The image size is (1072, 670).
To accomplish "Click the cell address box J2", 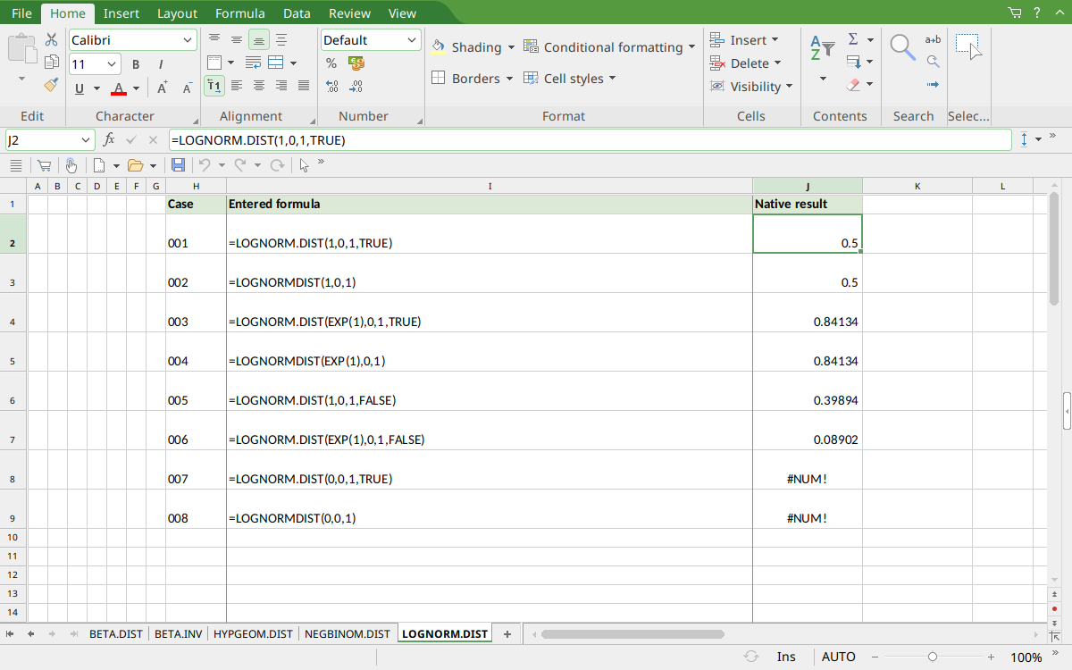I will point(49,140).
